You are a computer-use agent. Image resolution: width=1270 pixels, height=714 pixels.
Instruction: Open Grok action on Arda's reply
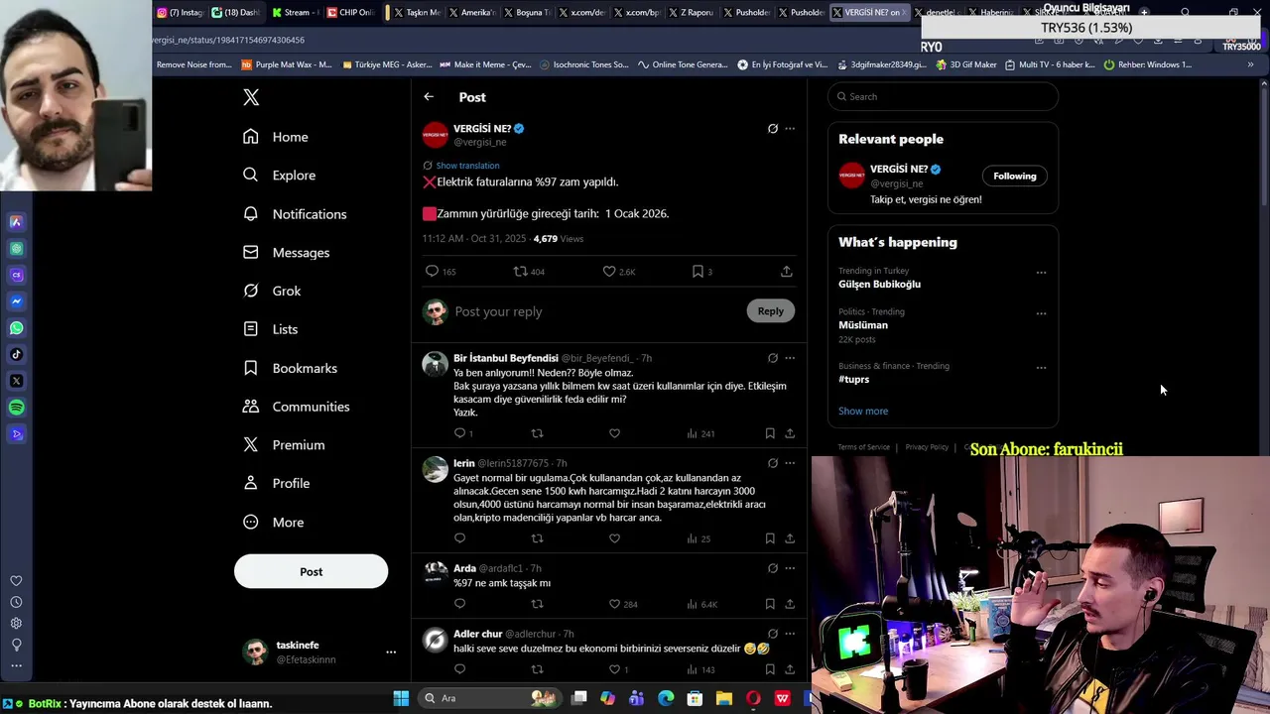coord(773,568)
